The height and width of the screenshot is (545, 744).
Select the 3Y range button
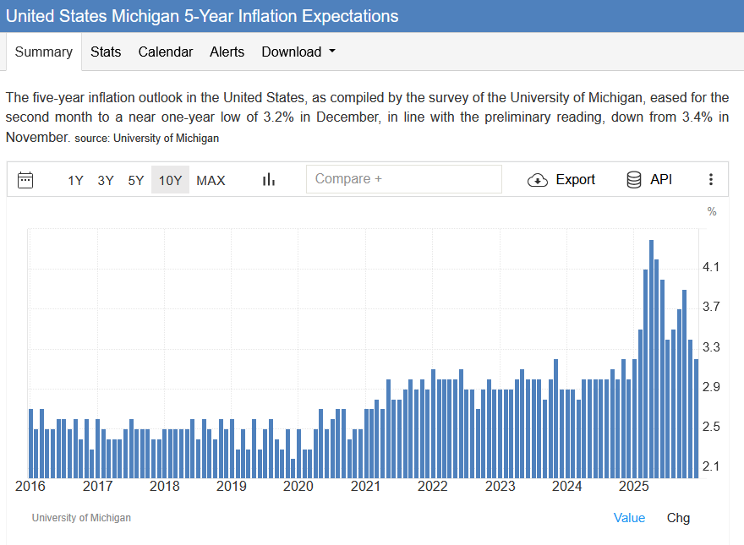(x=105, y=179)
